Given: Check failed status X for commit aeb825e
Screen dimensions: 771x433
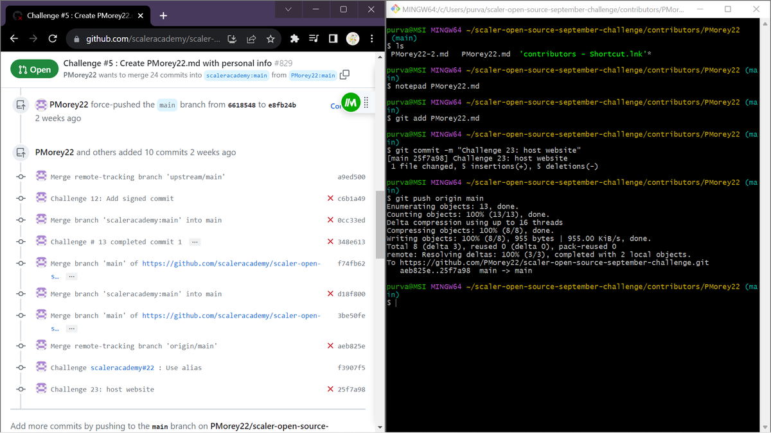Looking at the screenshot, I should tap(330, 346).
